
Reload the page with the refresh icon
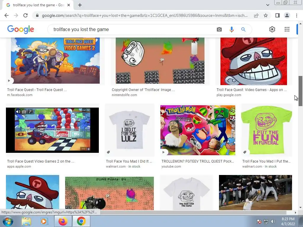pos(25,15)
